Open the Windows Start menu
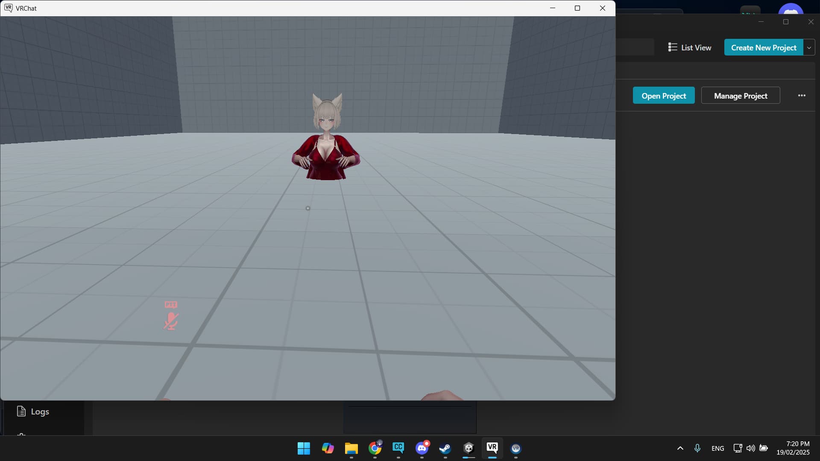The image size is (820, 461). click(304, 448)
